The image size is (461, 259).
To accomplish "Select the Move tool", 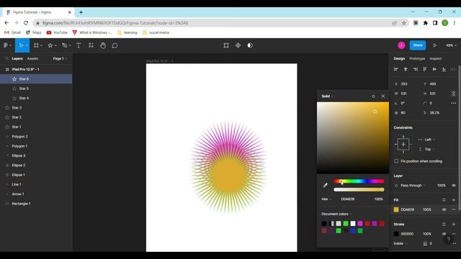I will pyautogui.click(x=21, y=45).
